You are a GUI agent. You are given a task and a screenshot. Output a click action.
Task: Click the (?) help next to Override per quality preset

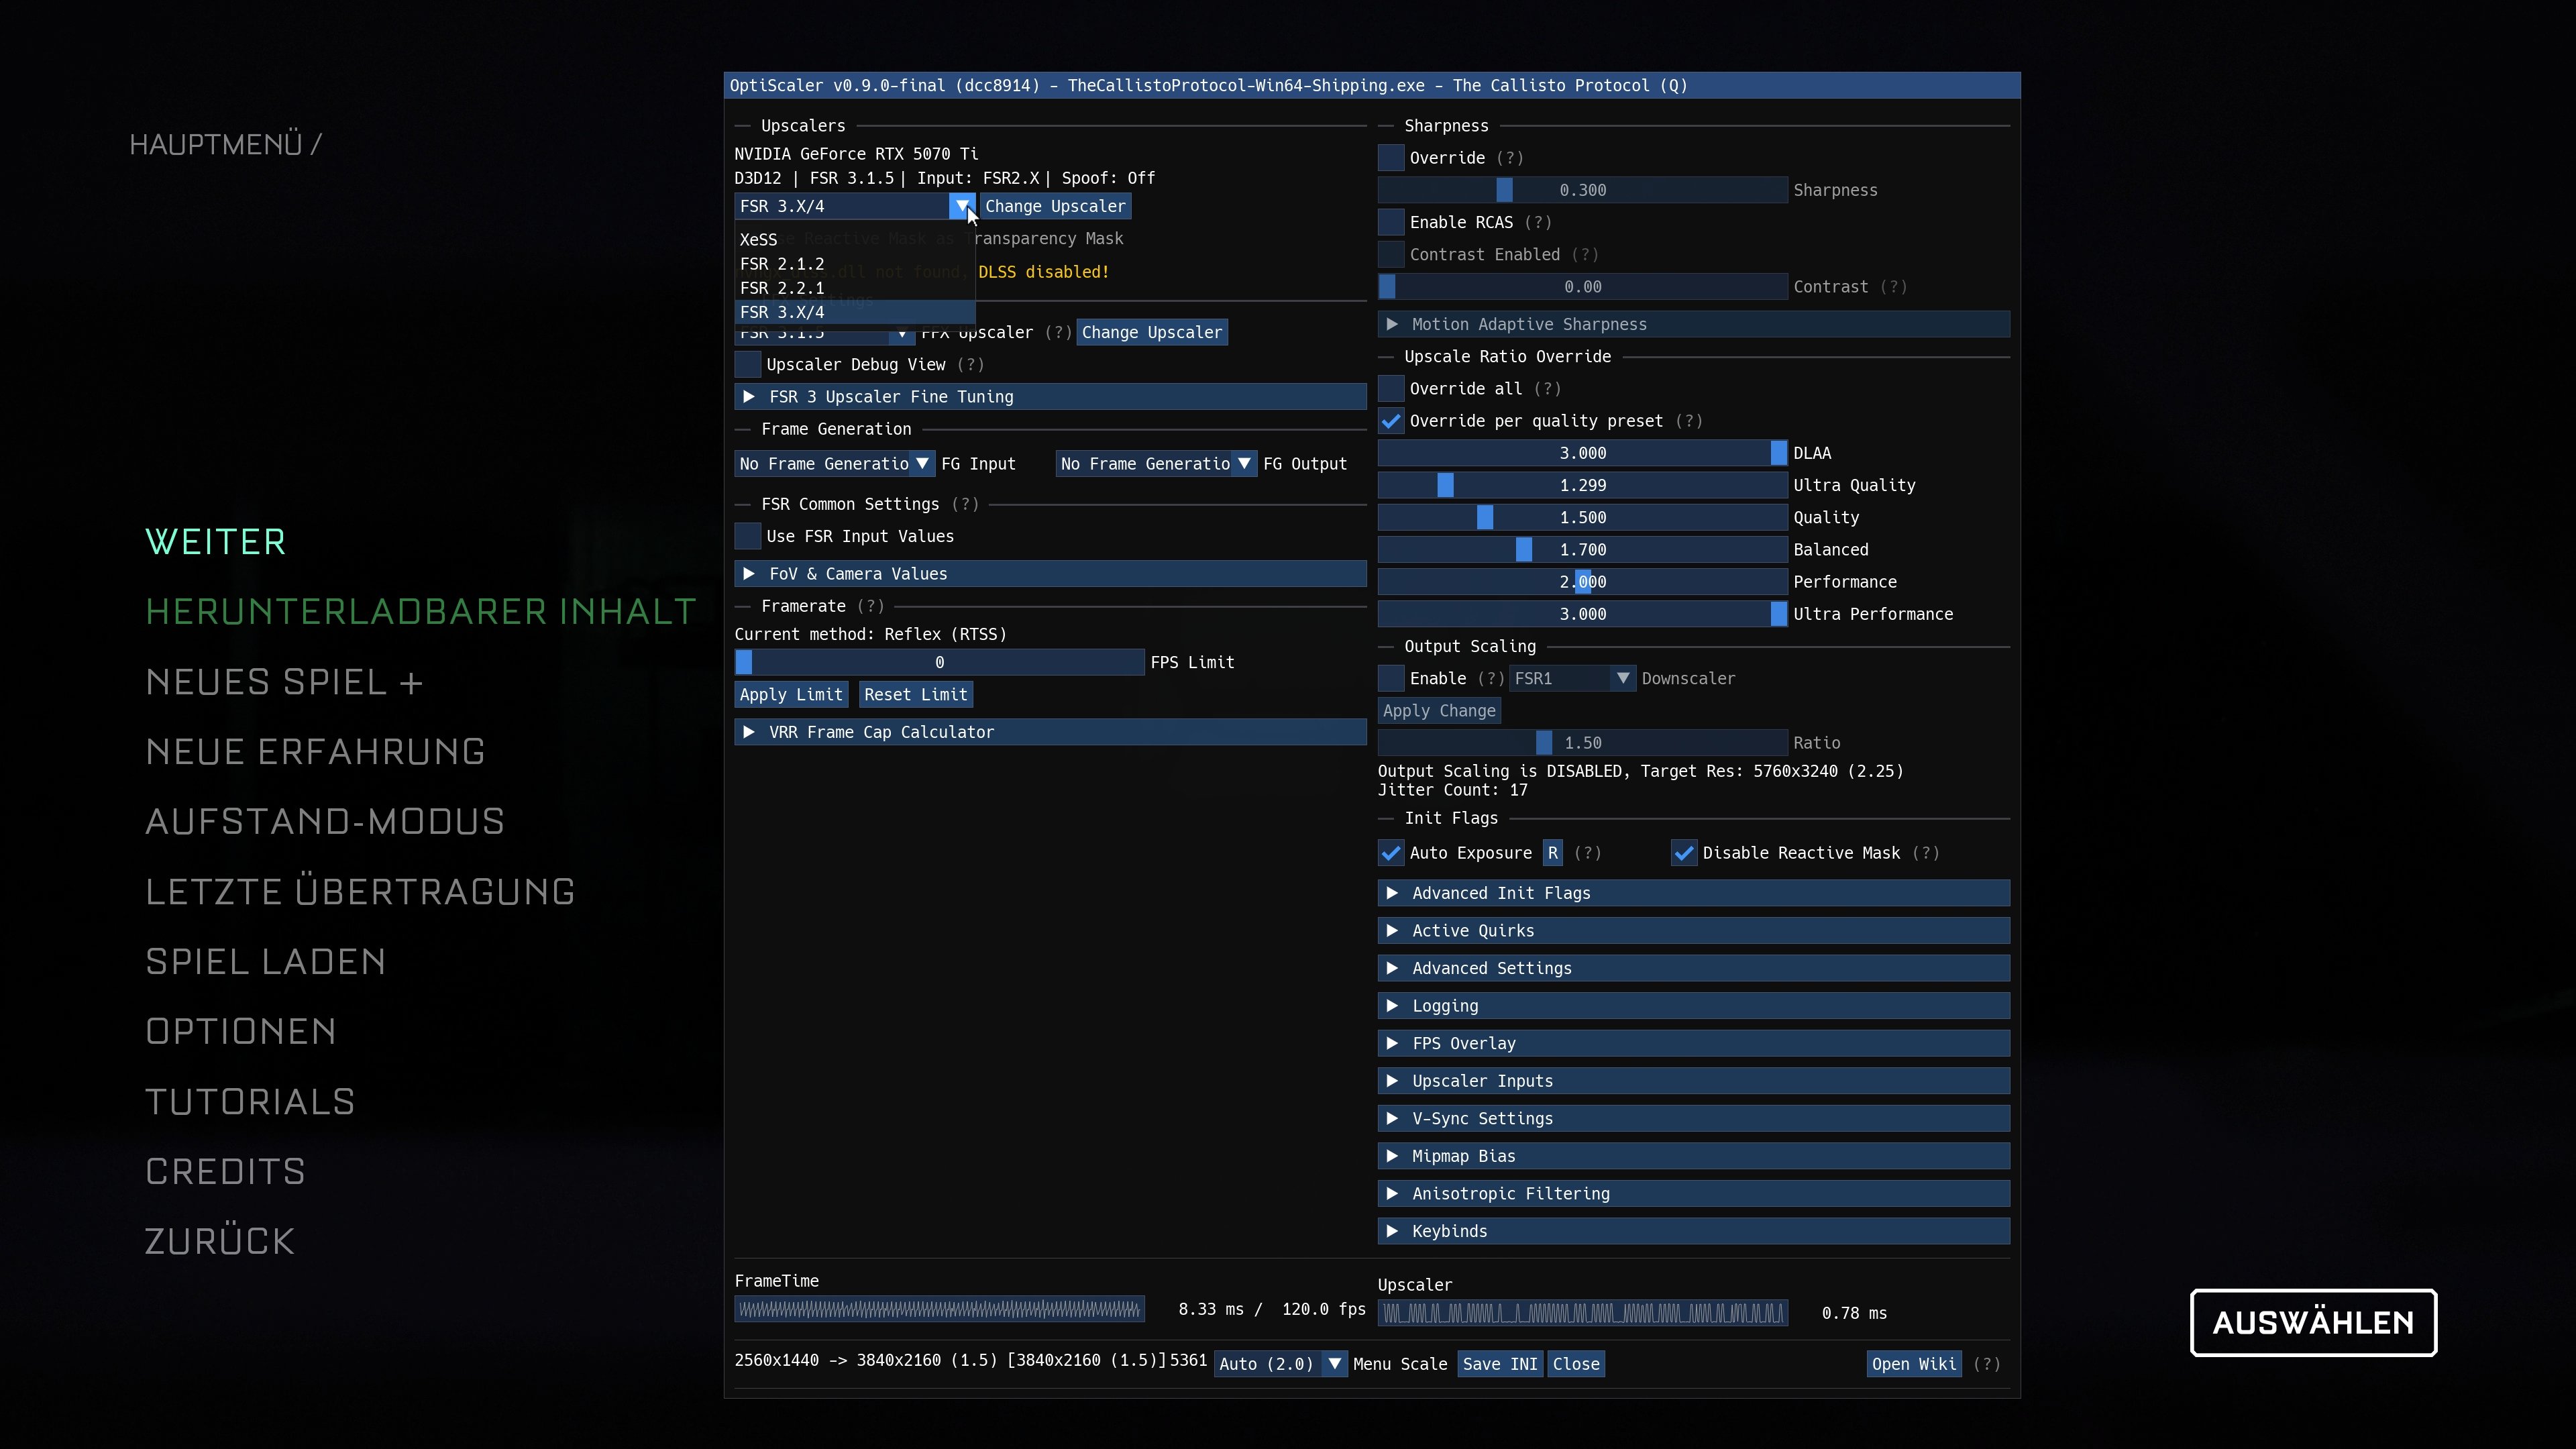click(1689, 421)
